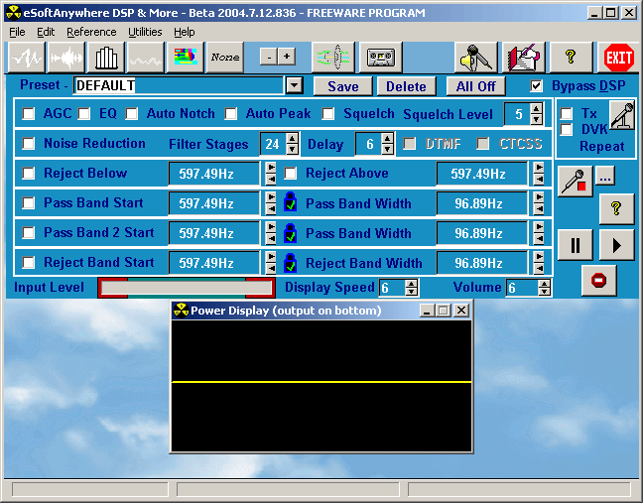The image size is (643, 503).
Task: Enable the Squelch checkbox
Action: (x=328, y=114)
